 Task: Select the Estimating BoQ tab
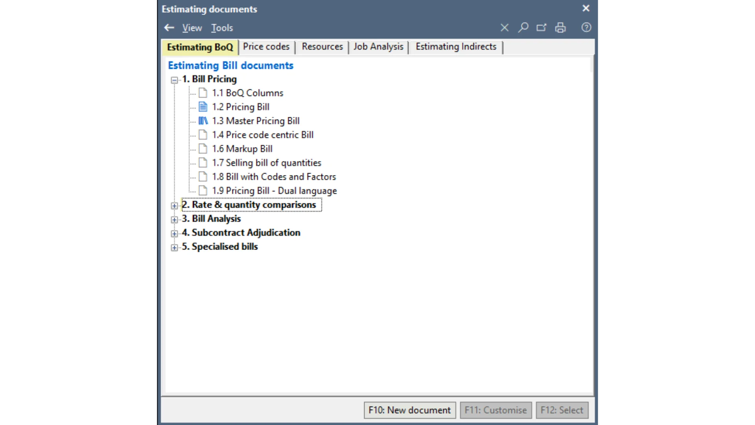200,47
